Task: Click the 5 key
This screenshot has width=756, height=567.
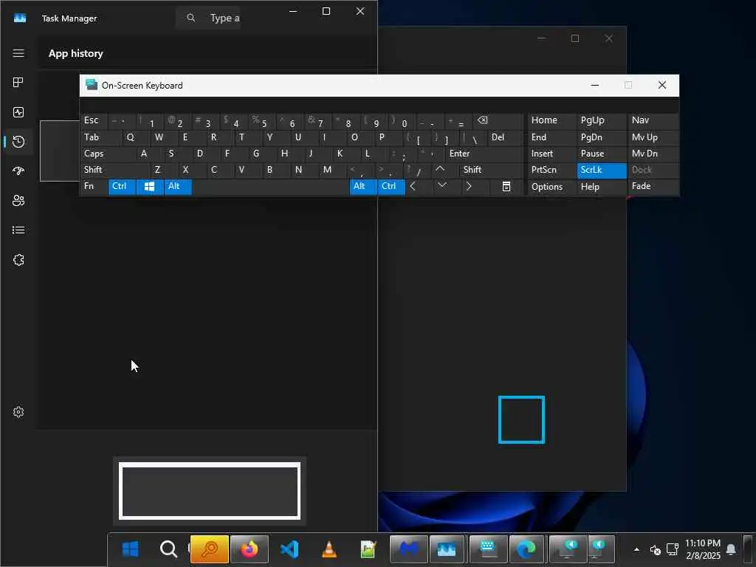Action: [263, 121]
